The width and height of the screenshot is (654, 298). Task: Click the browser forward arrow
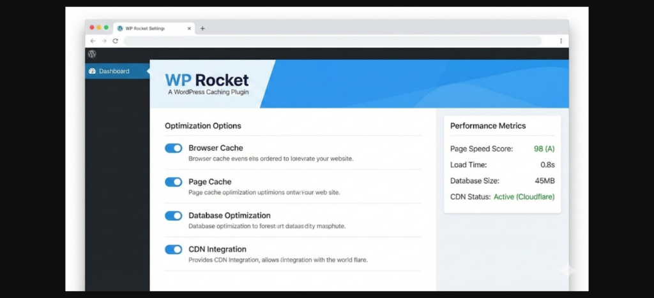click(104, 41)
